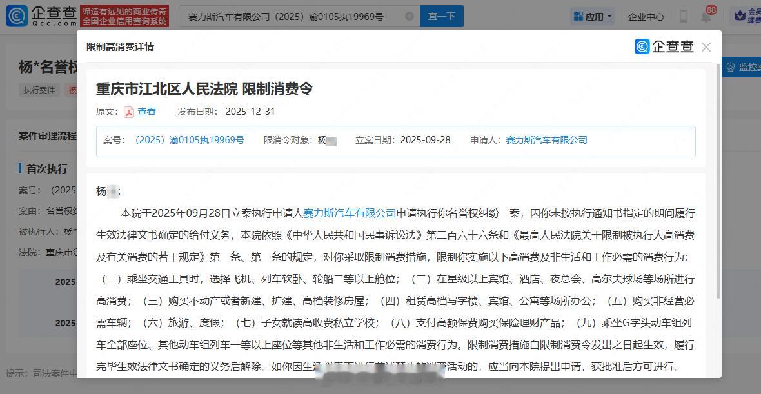
Task: Click the red slogan banner in header
Action: click(124, 16)
